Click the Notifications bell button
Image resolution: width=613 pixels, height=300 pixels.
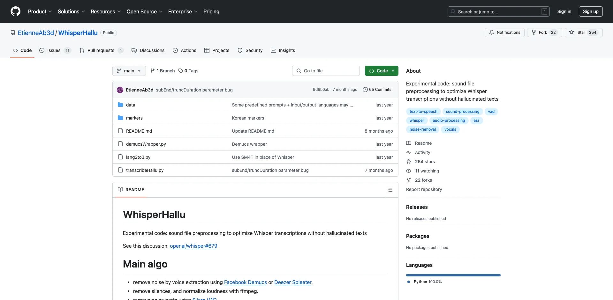pyautogui.click(x=504, y=33)
